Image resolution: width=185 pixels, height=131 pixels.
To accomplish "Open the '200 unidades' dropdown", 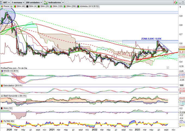I will (34, 2).
